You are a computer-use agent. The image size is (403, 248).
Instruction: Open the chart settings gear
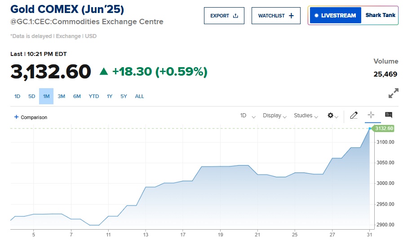pos(331,115)
